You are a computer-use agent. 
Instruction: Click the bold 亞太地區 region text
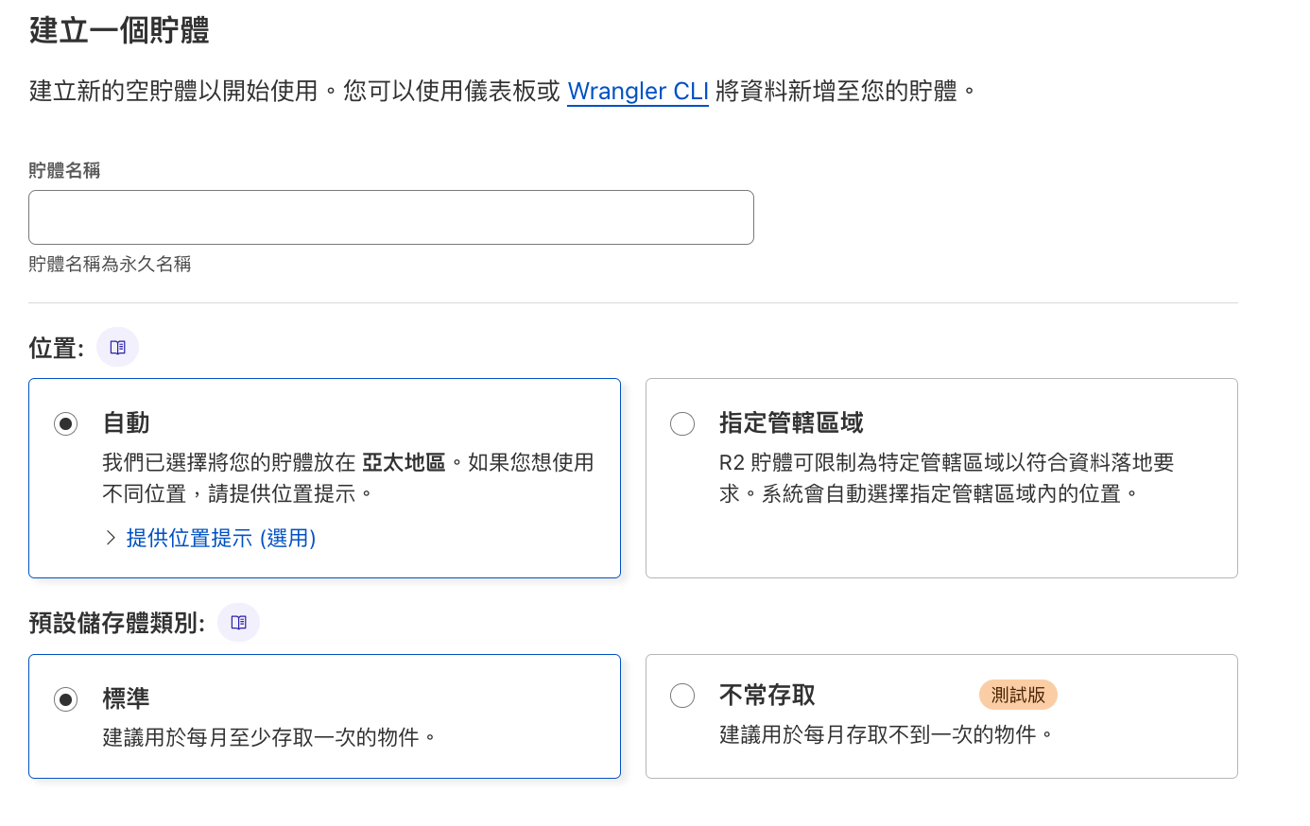pos(404,462)
